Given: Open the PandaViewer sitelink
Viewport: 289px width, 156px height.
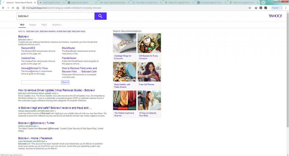Looking at the screenshot, I should pyautogui.click(x=69, y=58).
